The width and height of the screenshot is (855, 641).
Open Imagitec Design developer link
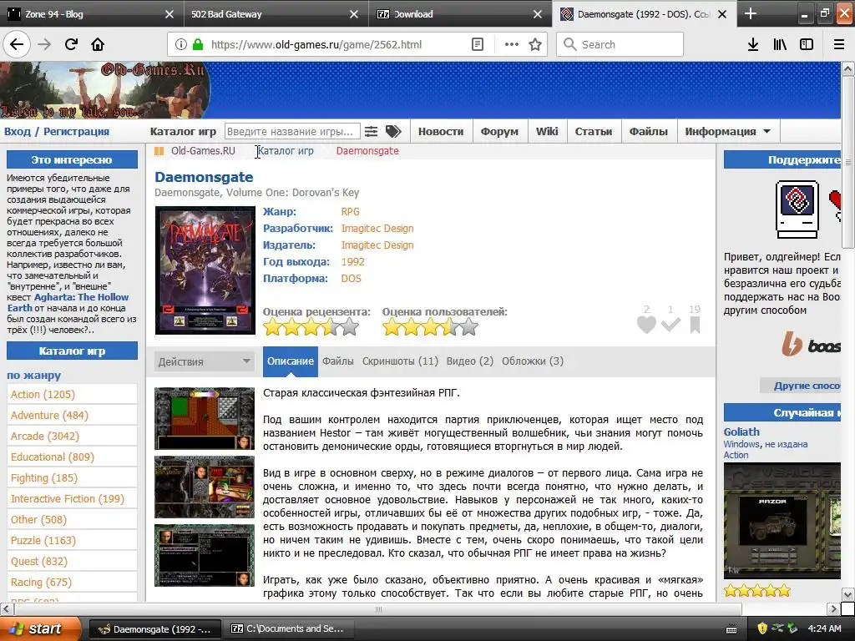click(377, 229)
